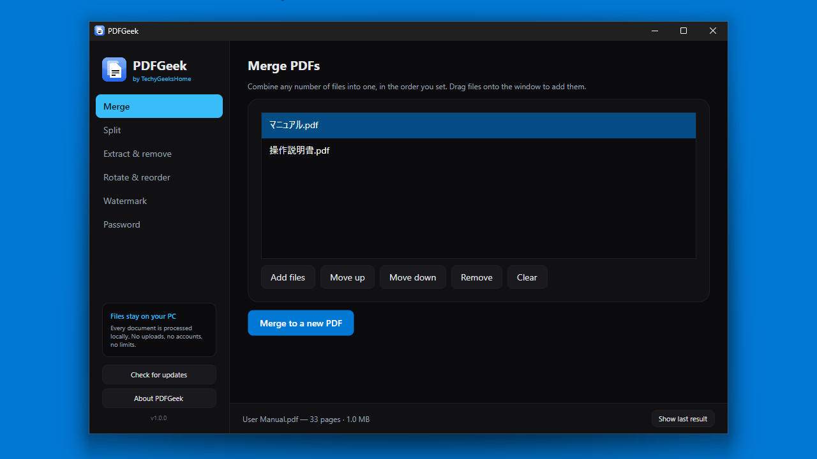Click Add files button
817x459 pixels.
pos(288,277)
